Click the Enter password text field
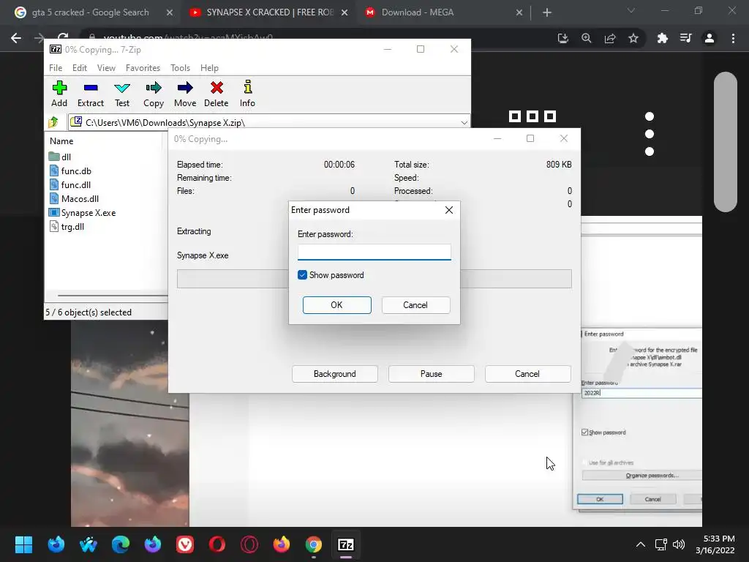This screenshot has height=562, width=749. pos(374,252)
